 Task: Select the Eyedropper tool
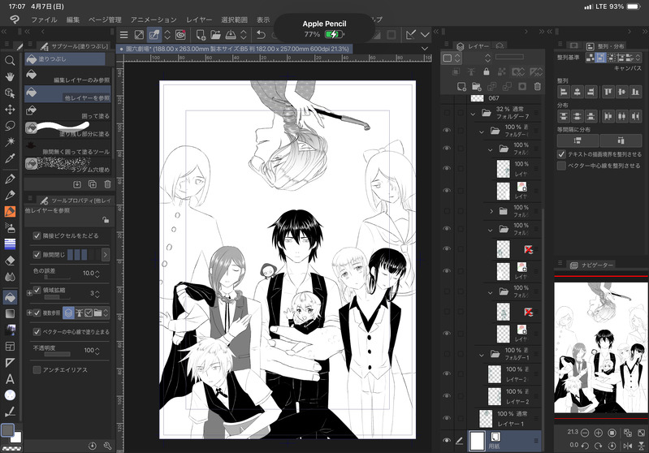click(10, 158)
